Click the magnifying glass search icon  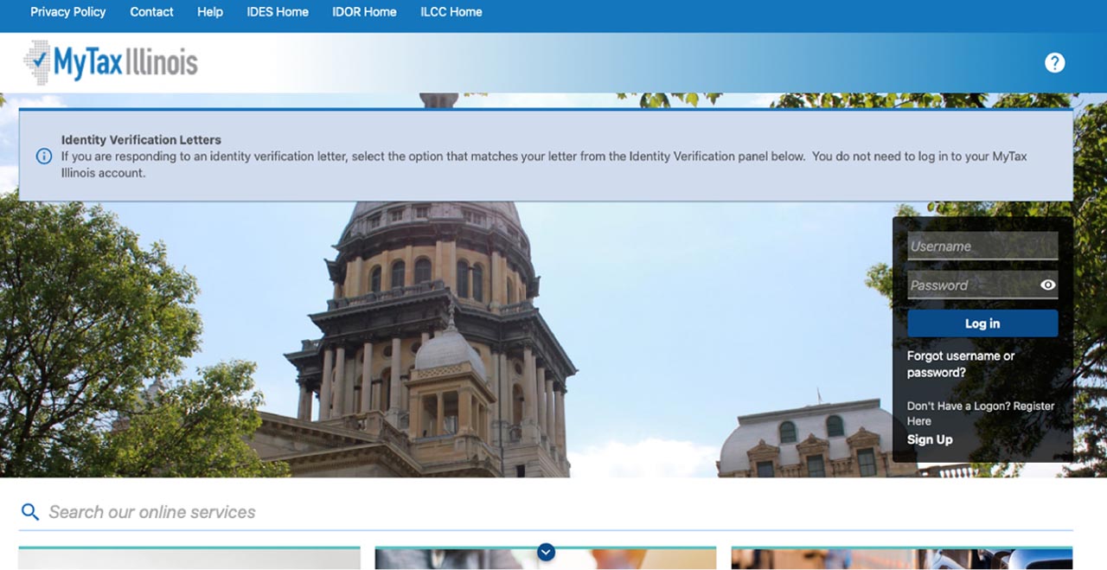pos(30,512)
